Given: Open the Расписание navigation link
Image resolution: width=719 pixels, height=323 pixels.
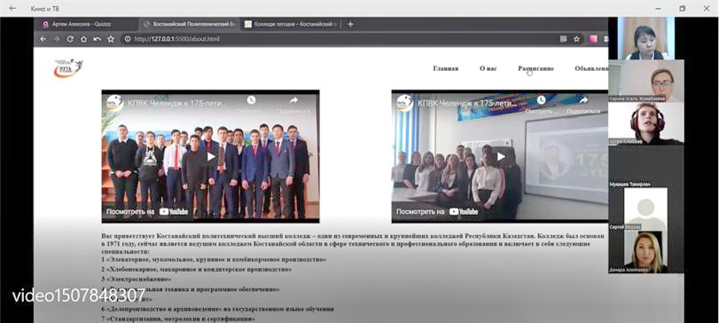Looking at the screenshot, I should click(535, 68).
